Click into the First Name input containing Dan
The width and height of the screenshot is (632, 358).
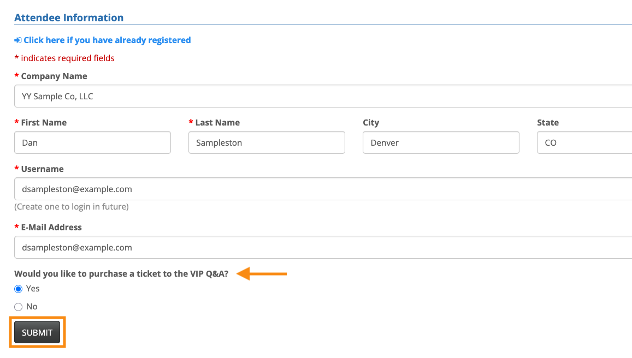point(92,143)
